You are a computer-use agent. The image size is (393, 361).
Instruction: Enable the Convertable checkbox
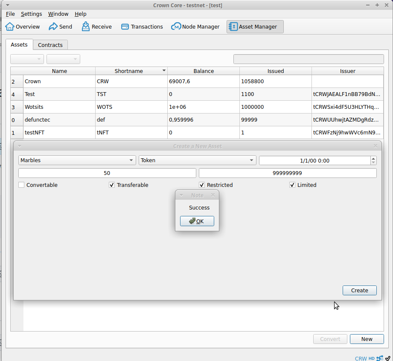21,185
